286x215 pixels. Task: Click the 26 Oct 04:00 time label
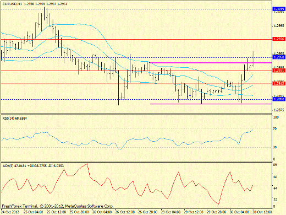click(102, 212)
